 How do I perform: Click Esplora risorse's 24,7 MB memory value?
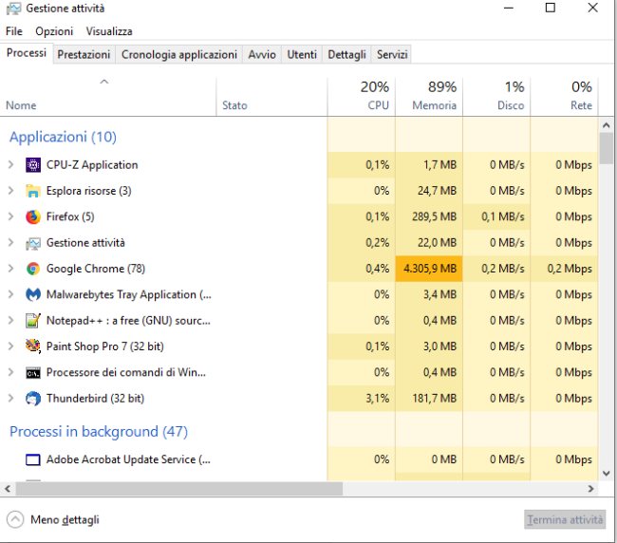[x=437, y=191]
